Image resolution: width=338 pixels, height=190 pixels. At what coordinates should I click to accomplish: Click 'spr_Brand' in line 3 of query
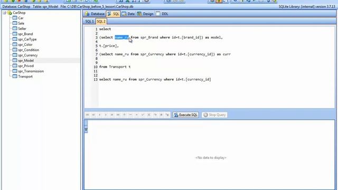click(149, 37)
